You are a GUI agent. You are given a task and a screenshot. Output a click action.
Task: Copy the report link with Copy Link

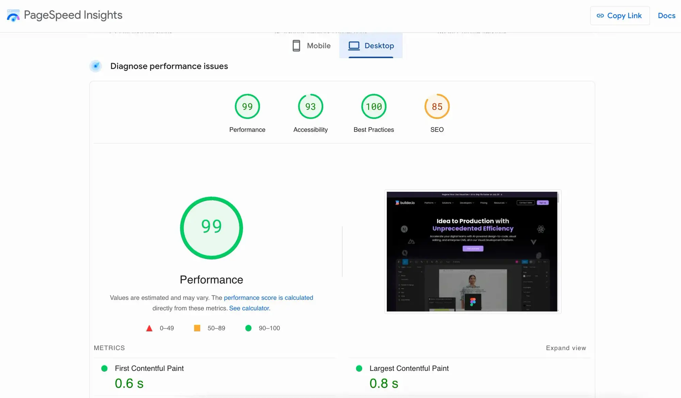pos(620,16)
